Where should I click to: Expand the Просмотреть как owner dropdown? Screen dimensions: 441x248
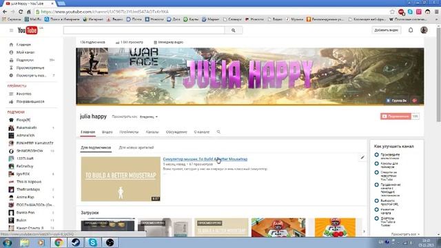point(149,116)
